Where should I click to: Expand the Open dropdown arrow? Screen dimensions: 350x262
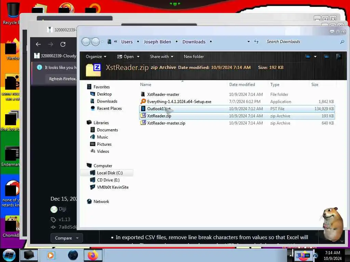tap(138, 57)
